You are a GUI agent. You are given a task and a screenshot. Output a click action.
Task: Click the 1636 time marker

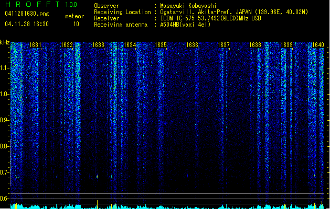[192, 45]
